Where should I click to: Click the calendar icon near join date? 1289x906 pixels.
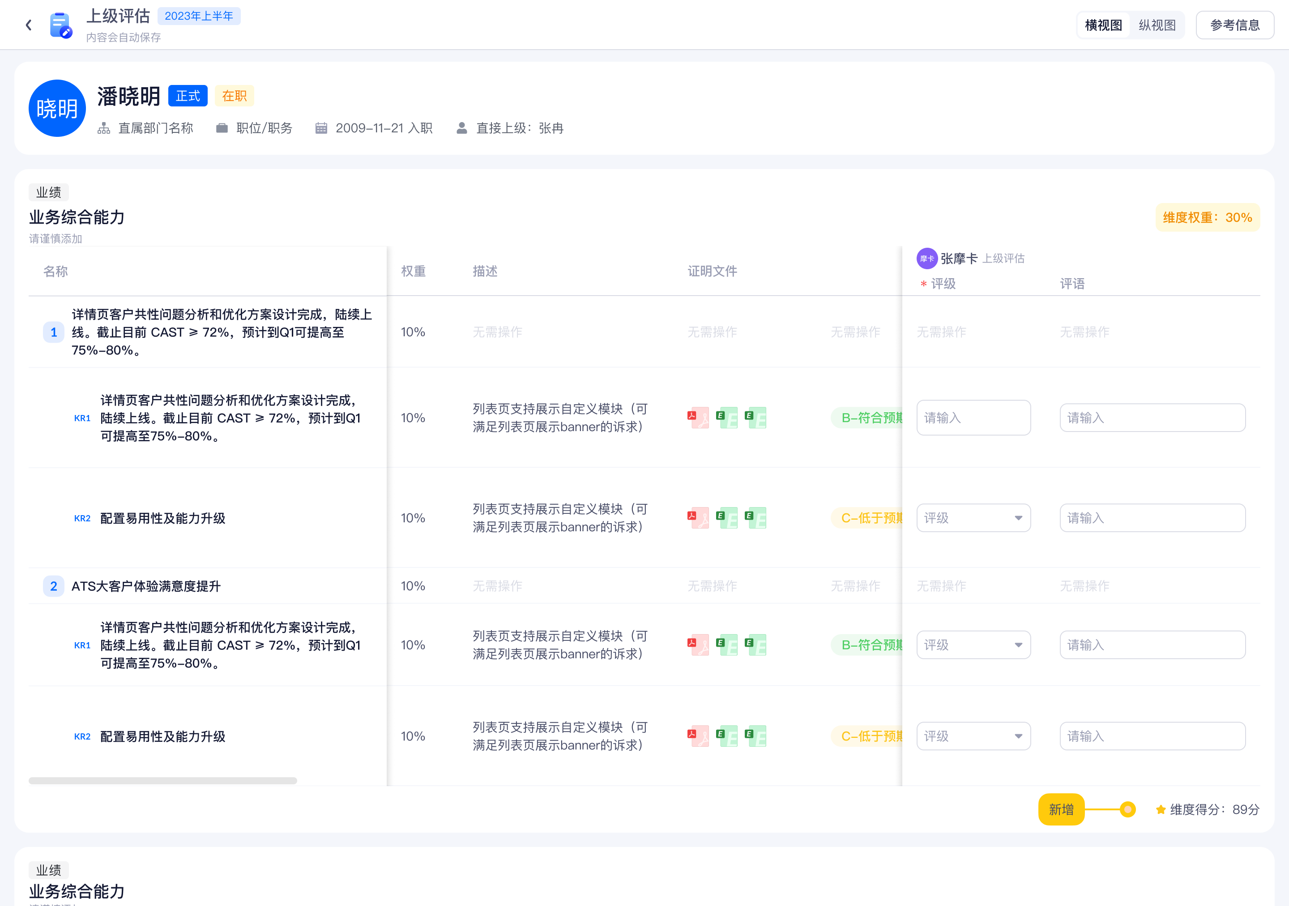click(x=321, y=128)
